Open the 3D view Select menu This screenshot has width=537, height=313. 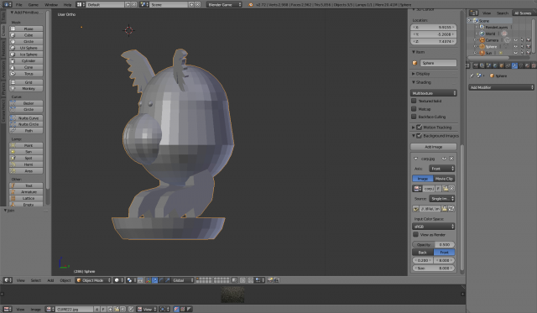35,280
